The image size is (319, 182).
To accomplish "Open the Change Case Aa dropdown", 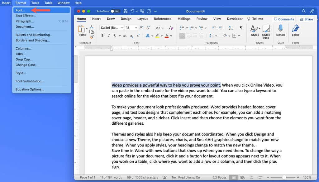I will 159,28.
